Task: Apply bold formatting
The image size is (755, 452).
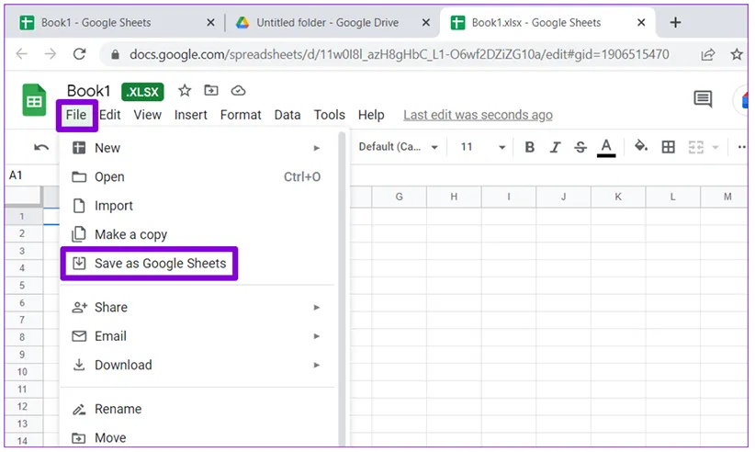Action: [530, 147]
